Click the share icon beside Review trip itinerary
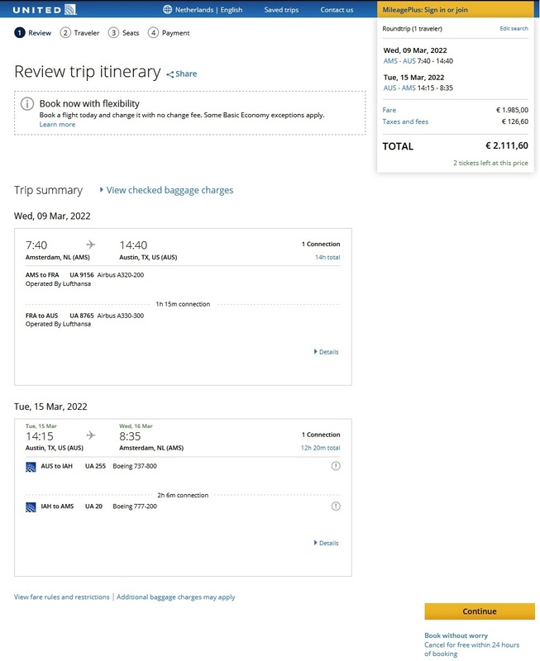540x661 pixels. click(x=170, y=74)
